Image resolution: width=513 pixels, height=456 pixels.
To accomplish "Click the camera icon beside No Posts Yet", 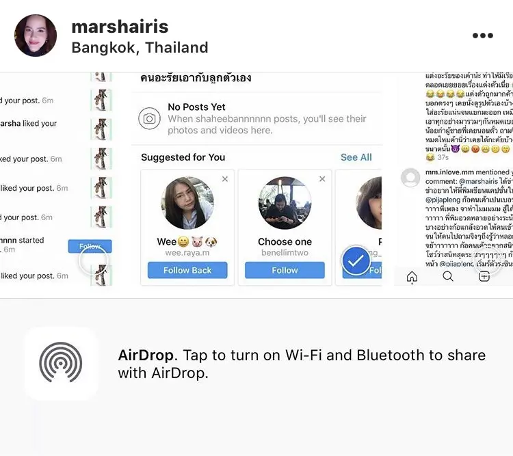I will 149,118.
